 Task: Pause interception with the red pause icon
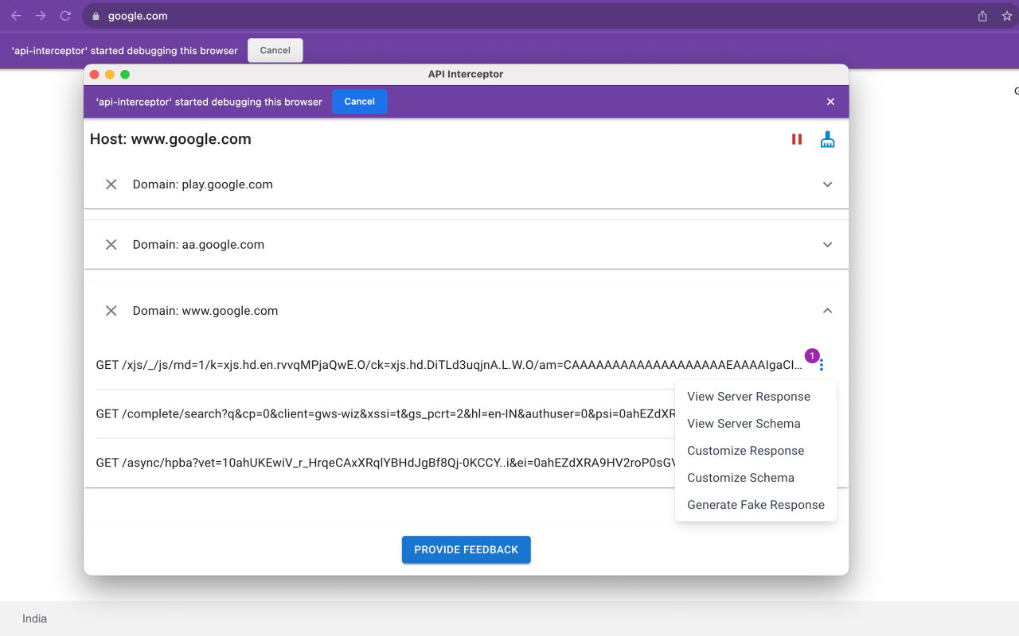pyautogui.click(x=797, y=139)
